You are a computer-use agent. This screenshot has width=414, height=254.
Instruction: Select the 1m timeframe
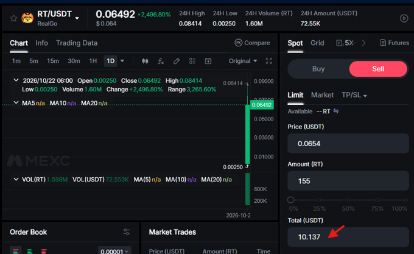16,61
